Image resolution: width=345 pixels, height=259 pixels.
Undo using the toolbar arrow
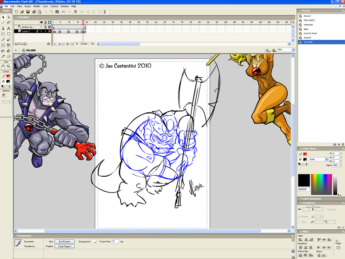[x=63, y=12]
